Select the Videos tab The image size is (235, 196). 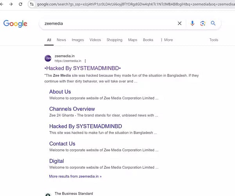pyautogui.click(x=95, y=40)
